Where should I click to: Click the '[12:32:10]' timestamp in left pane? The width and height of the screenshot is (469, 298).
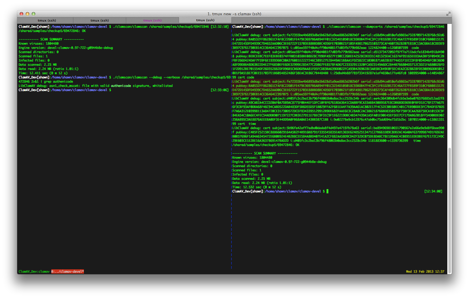pos(220,27)
